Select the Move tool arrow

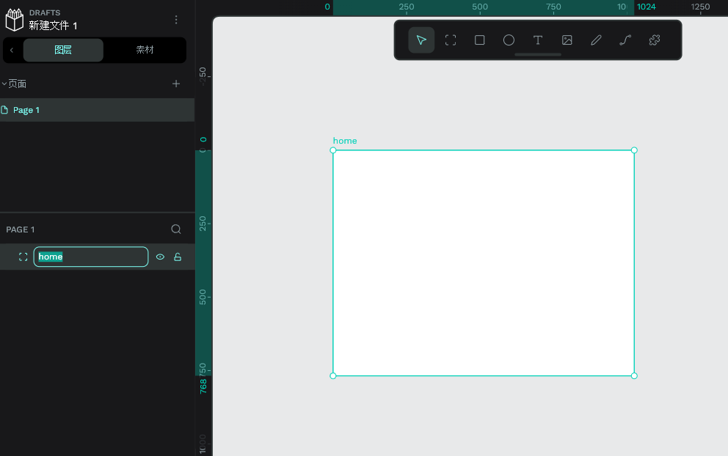tap(421, 40)
